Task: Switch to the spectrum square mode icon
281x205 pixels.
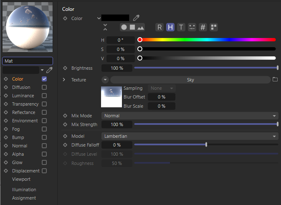Action: click(x=132, y=27)
